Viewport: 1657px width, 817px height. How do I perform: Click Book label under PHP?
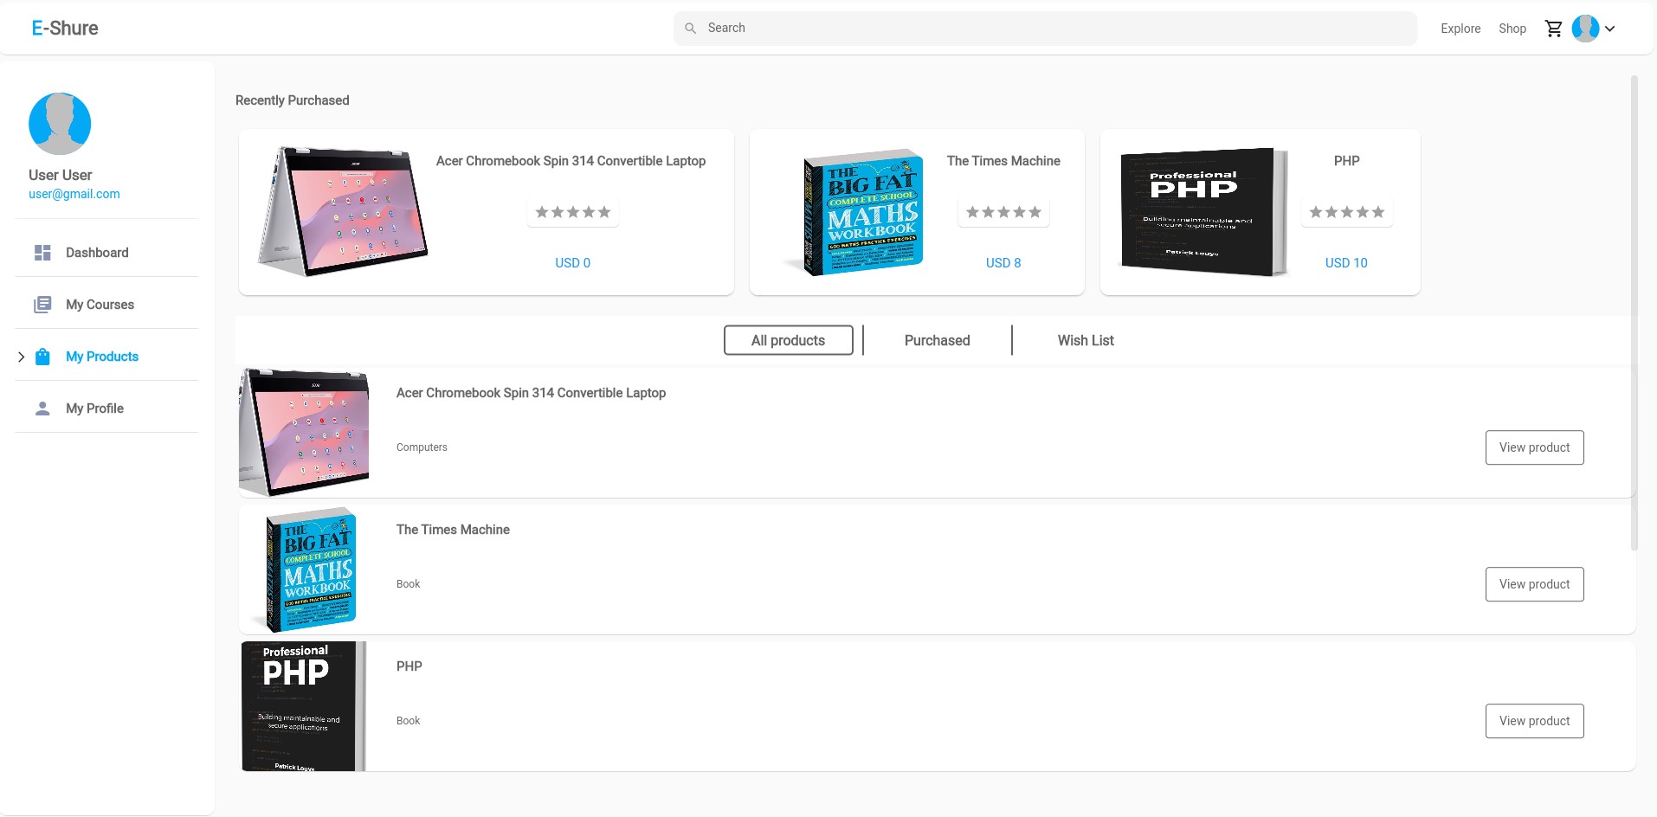tap(408, 721)
